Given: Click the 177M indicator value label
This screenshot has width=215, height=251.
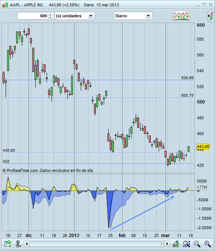Looking at the screenshot, I should pyautogui.click(x=202, y=187).
